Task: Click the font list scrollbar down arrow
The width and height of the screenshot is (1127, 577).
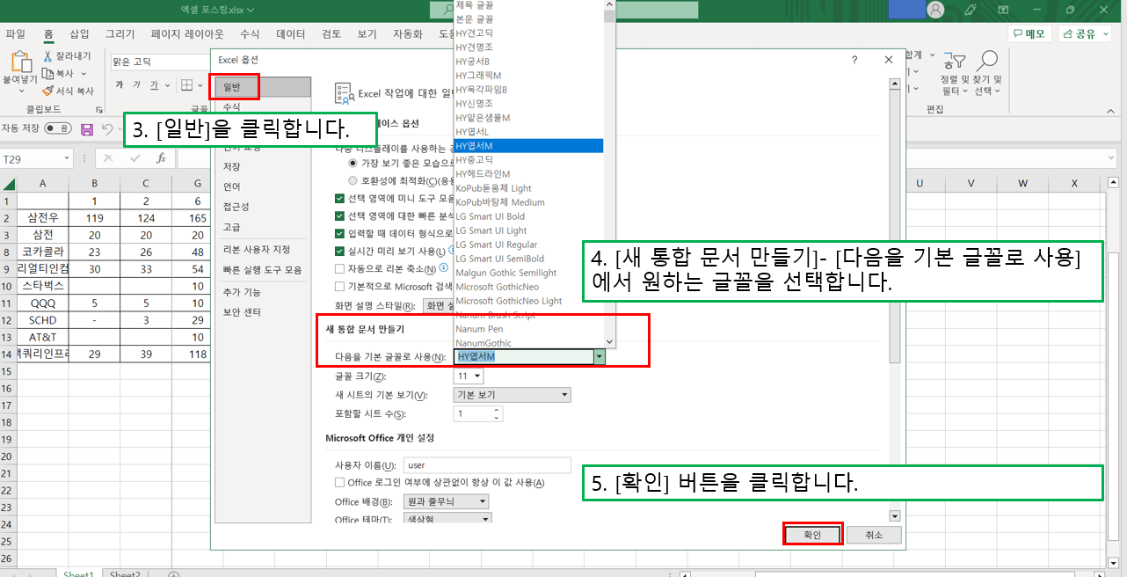Action: click(609, 343)
